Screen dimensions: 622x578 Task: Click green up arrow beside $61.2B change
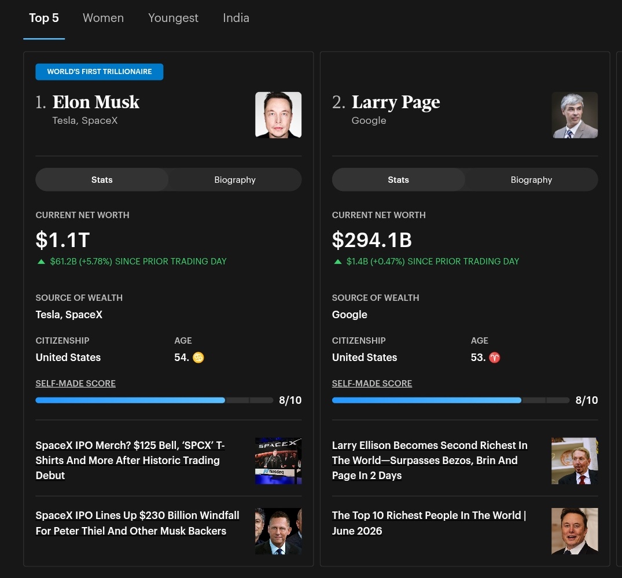coord(41,262)
